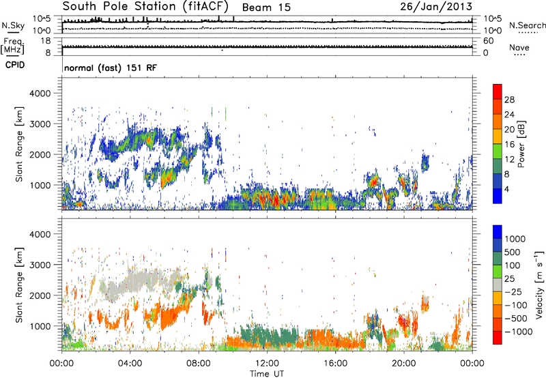Click "Slant Range [km]" on the velocity panel
546x378 pixels.
19,285
